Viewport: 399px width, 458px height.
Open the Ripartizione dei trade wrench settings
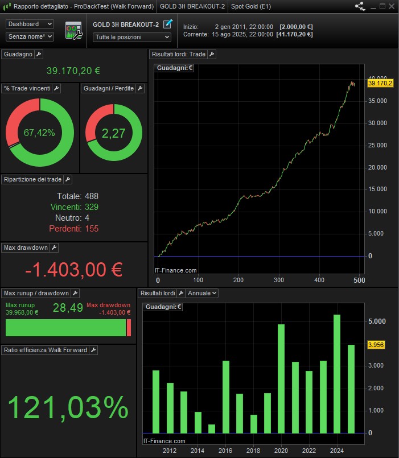click(x=68, y=179)
